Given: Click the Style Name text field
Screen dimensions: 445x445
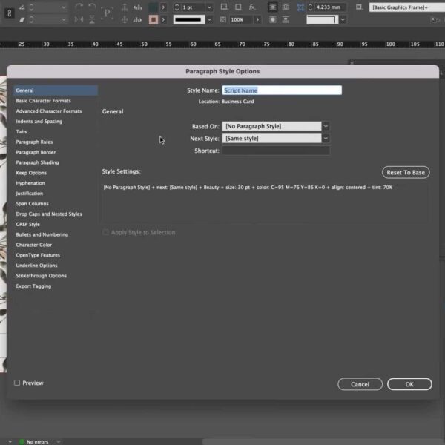Looking at the screenshot, I should point(282,90).
